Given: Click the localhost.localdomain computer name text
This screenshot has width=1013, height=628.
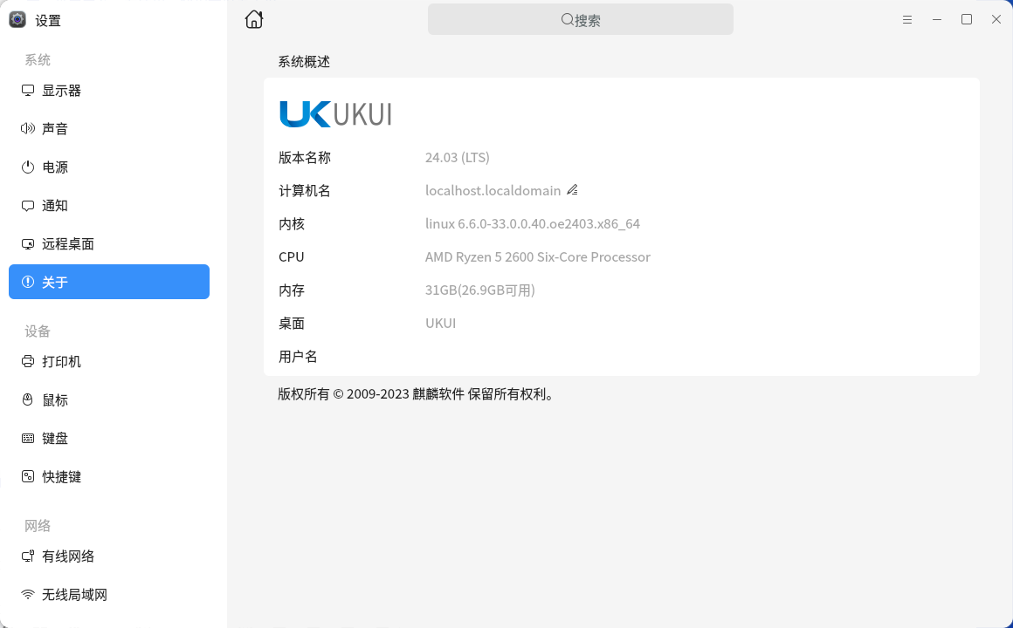Looking at the screenshot, I should (493, 190).
